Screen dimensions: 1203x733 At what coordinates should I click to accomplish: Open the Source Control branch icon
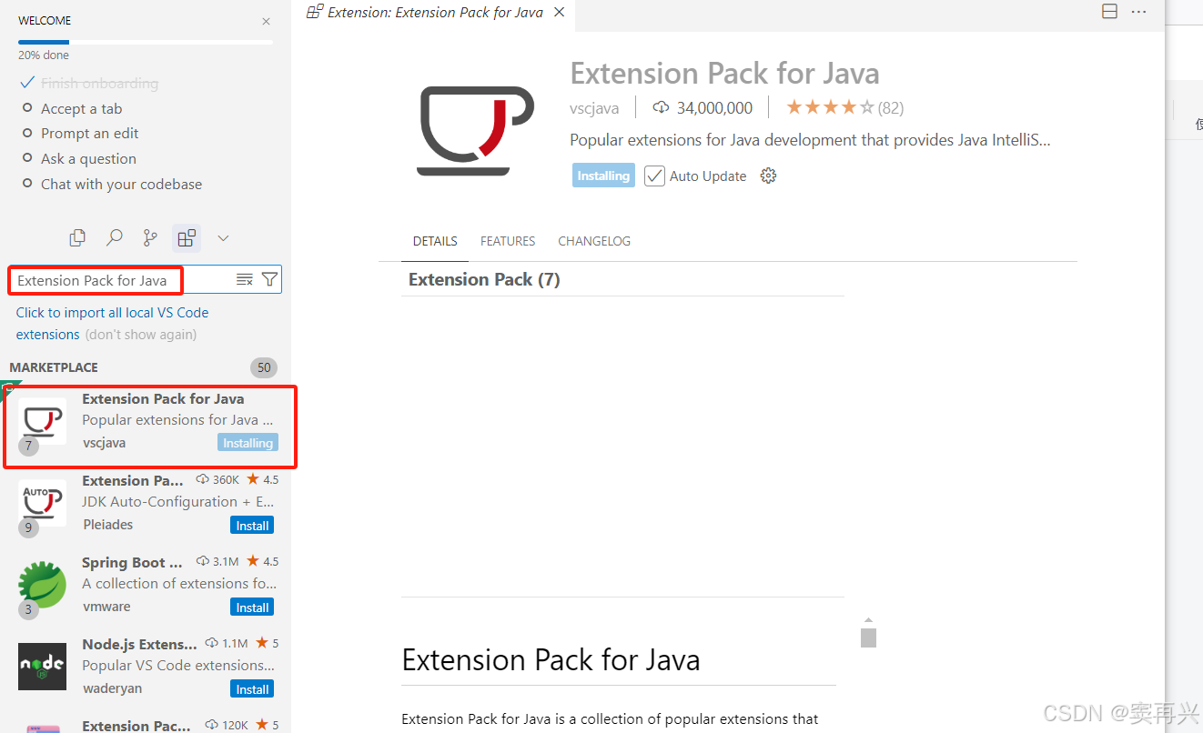pyautogui.click(x=150, y=238)
